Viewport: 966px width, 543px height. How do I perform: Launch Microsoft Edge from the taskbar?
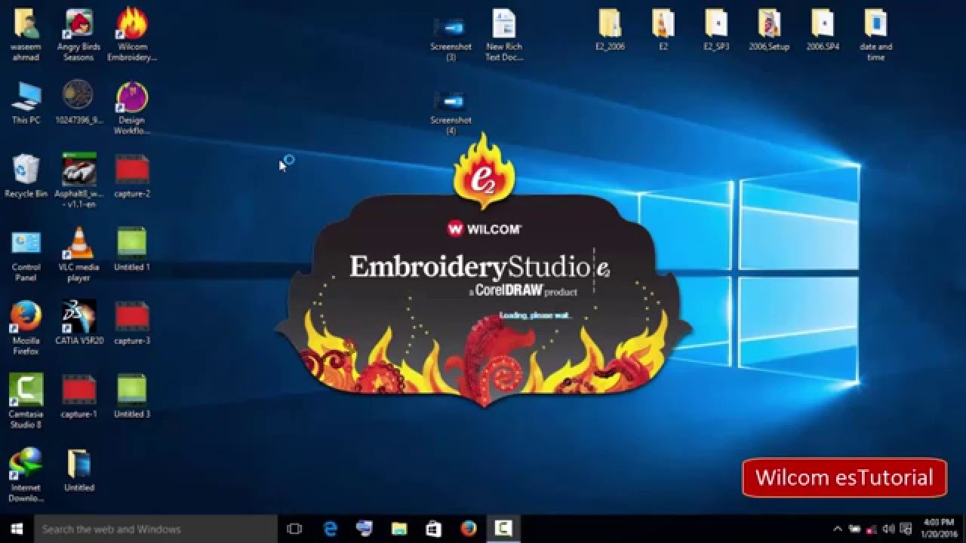click(331, 529)
